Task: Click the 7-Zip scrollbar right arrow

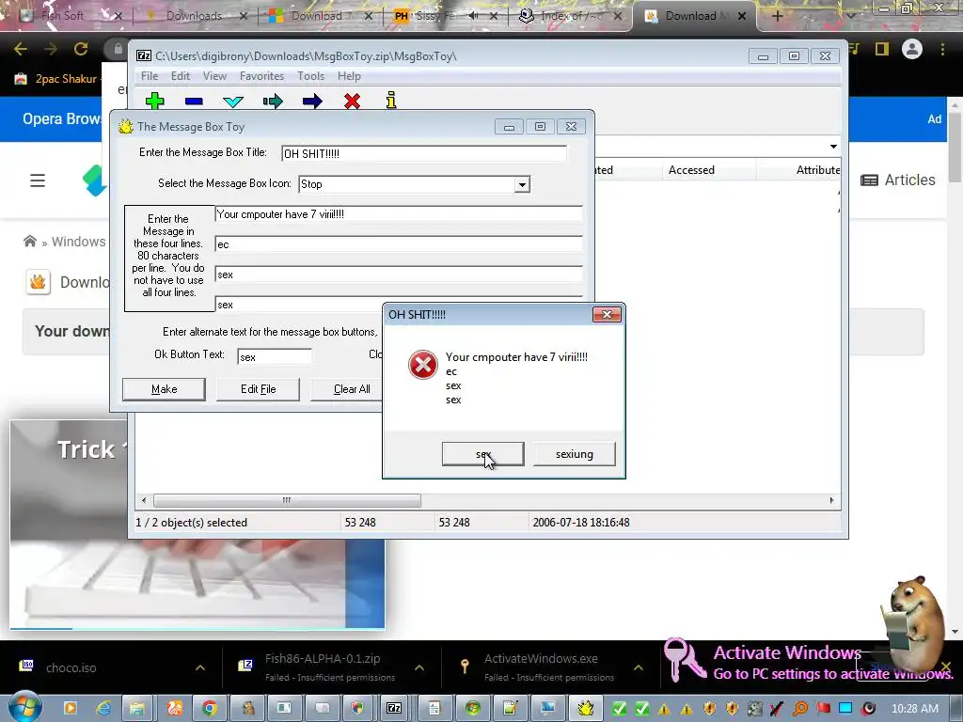Action: 831,500
